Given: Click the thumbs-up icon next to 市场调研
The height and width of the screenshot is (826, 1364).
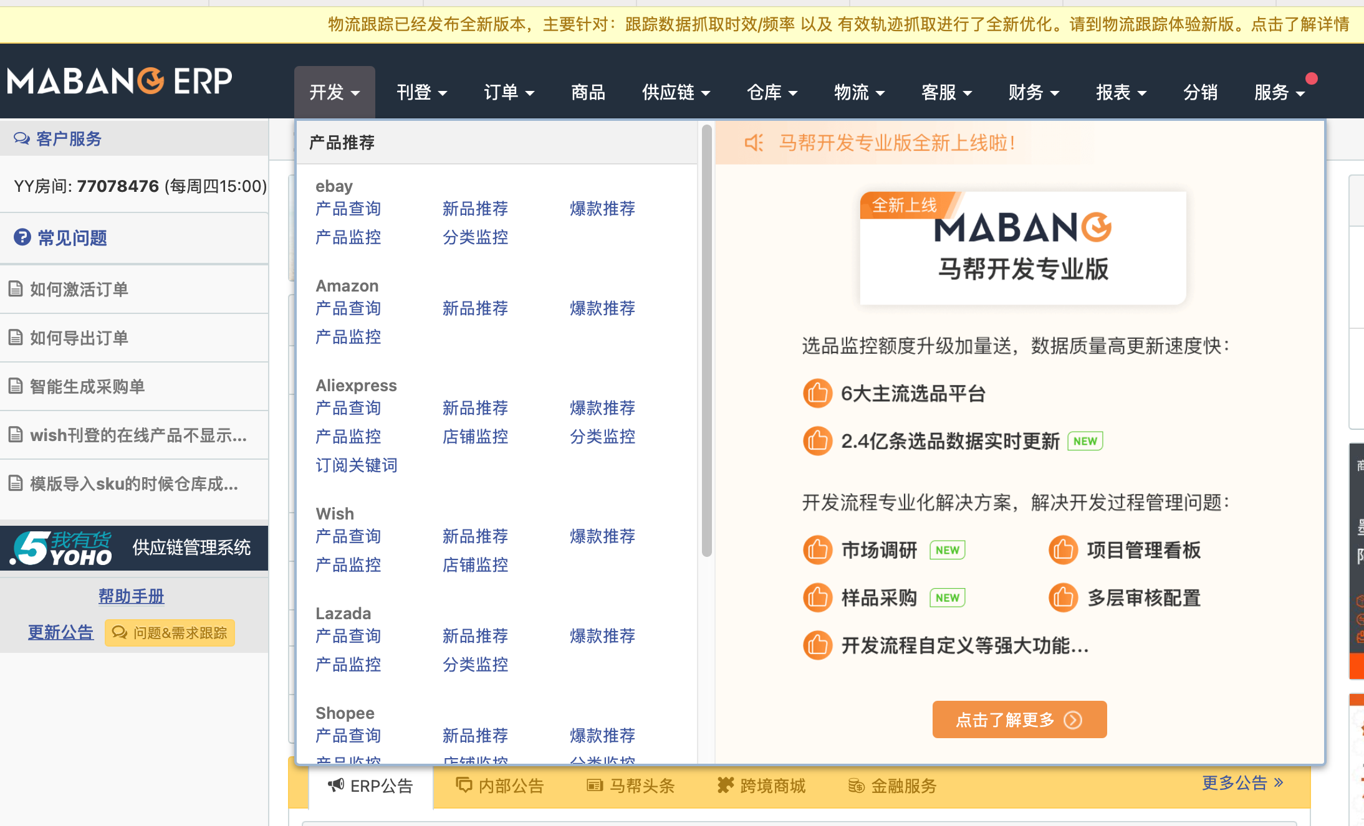Looking at the screenshot, I should (x=817, y=550).
